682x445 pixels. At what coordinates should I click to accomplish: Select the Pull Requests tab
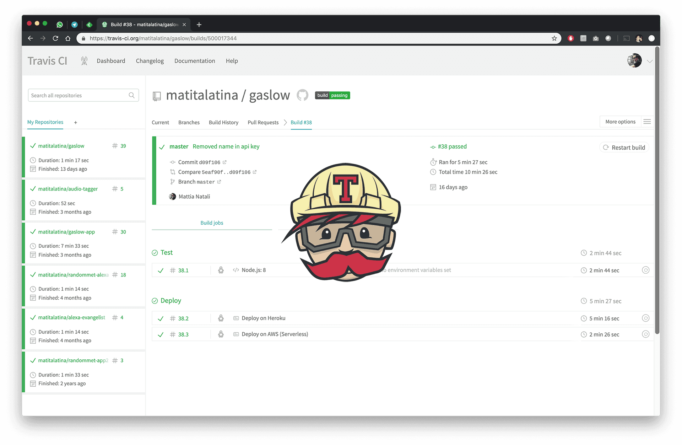[263, 122]
